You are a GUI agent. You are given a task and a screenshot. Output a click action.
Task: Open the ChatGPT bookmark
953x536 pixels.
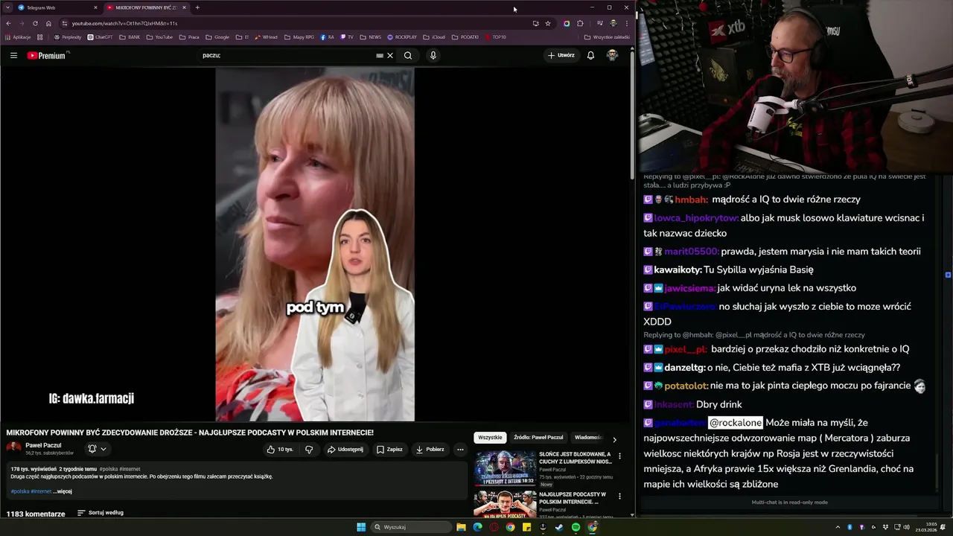click(100, 37)
